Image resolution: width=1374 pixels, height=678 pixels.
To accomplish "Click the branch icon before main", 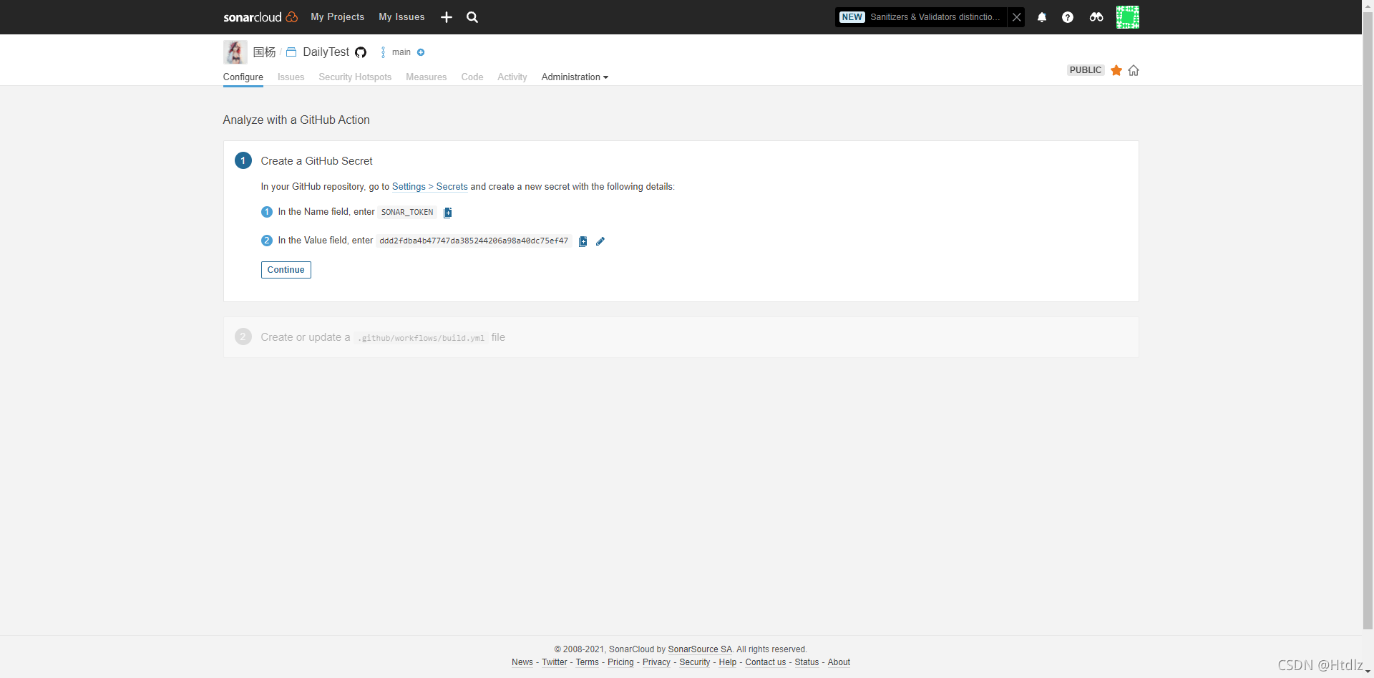I will pyautogui.click(x=383, y=52).
